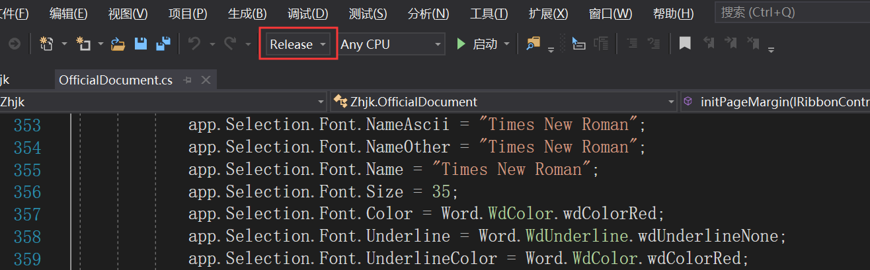
Task: Open the New Project dropdown arrow
Action: (x=64, y=44)
